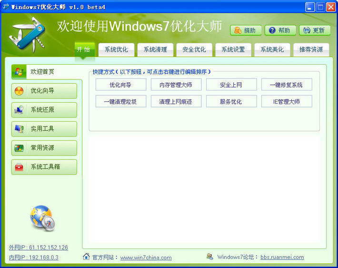Open the 系统清理 tab
This screenshot has width=338, height=268.
pyautogui.click(x=155, y=50)
